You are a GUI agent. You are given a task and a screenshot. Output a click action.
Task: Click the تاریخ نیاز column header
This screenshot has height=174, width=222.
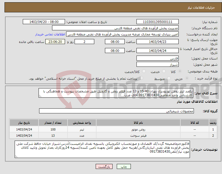(24, 123)
